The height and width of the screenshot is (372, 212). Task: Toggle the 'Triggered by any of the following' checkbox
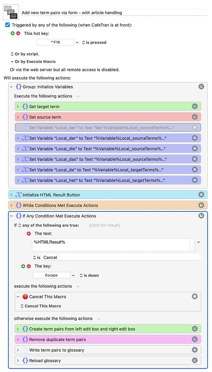click(x=8, y=25)
